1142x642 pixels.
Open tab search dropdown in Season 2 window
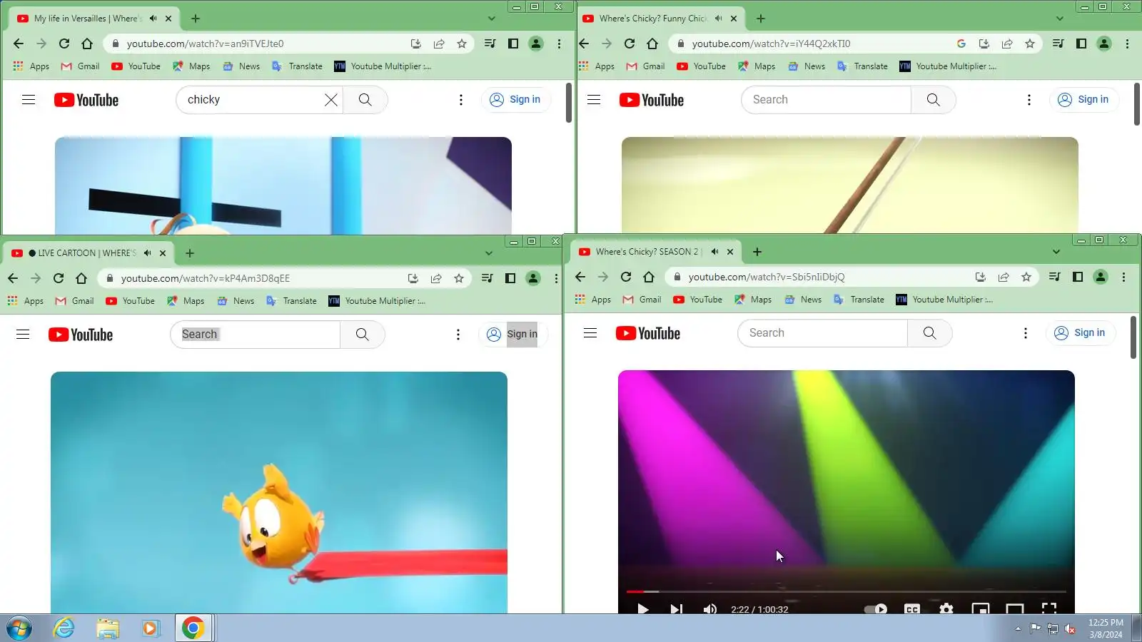pos(1056,252)
